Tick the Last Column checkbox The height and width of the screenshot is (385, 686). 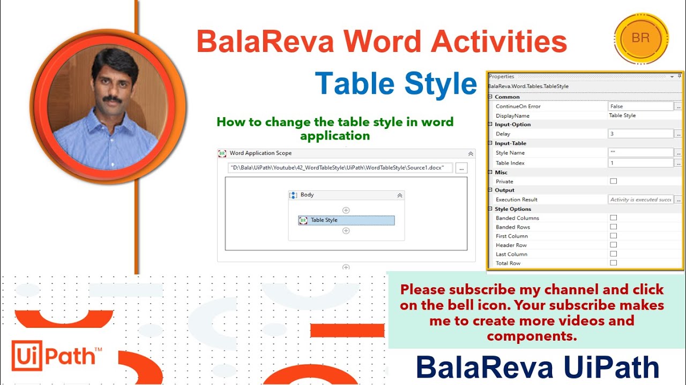(x=614, y=254)
